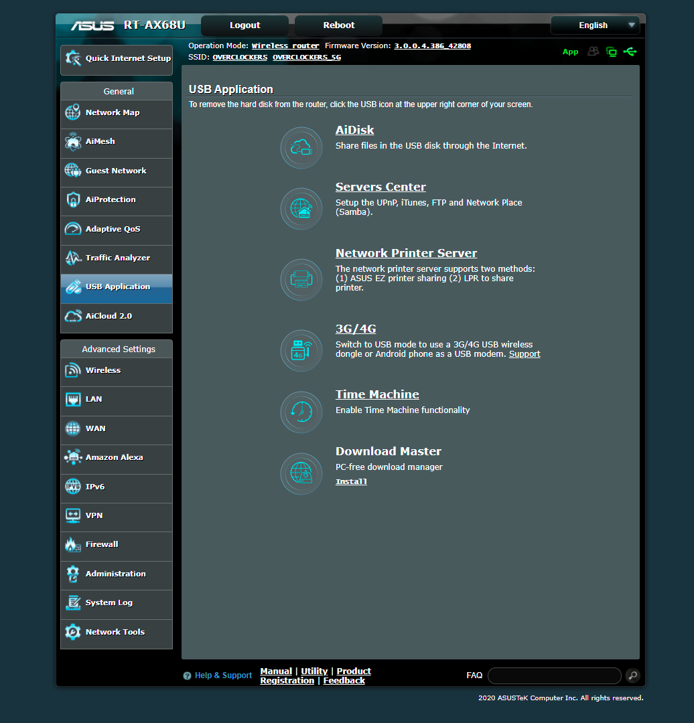Open the Network Printer Server title link
Screen dimensions: 694x723
(406, 253)
